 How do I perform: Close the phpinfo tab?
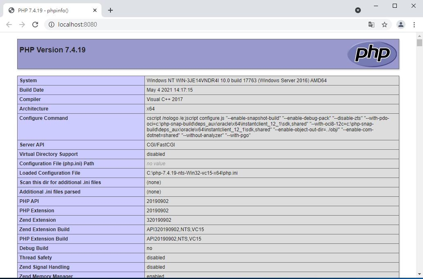94,10
